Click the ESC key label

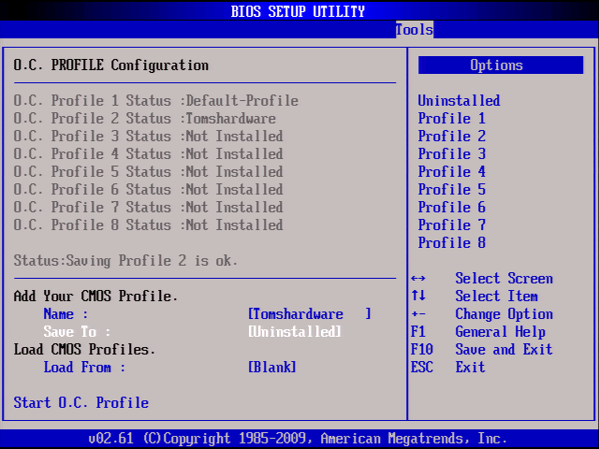[x=422, y=368]
